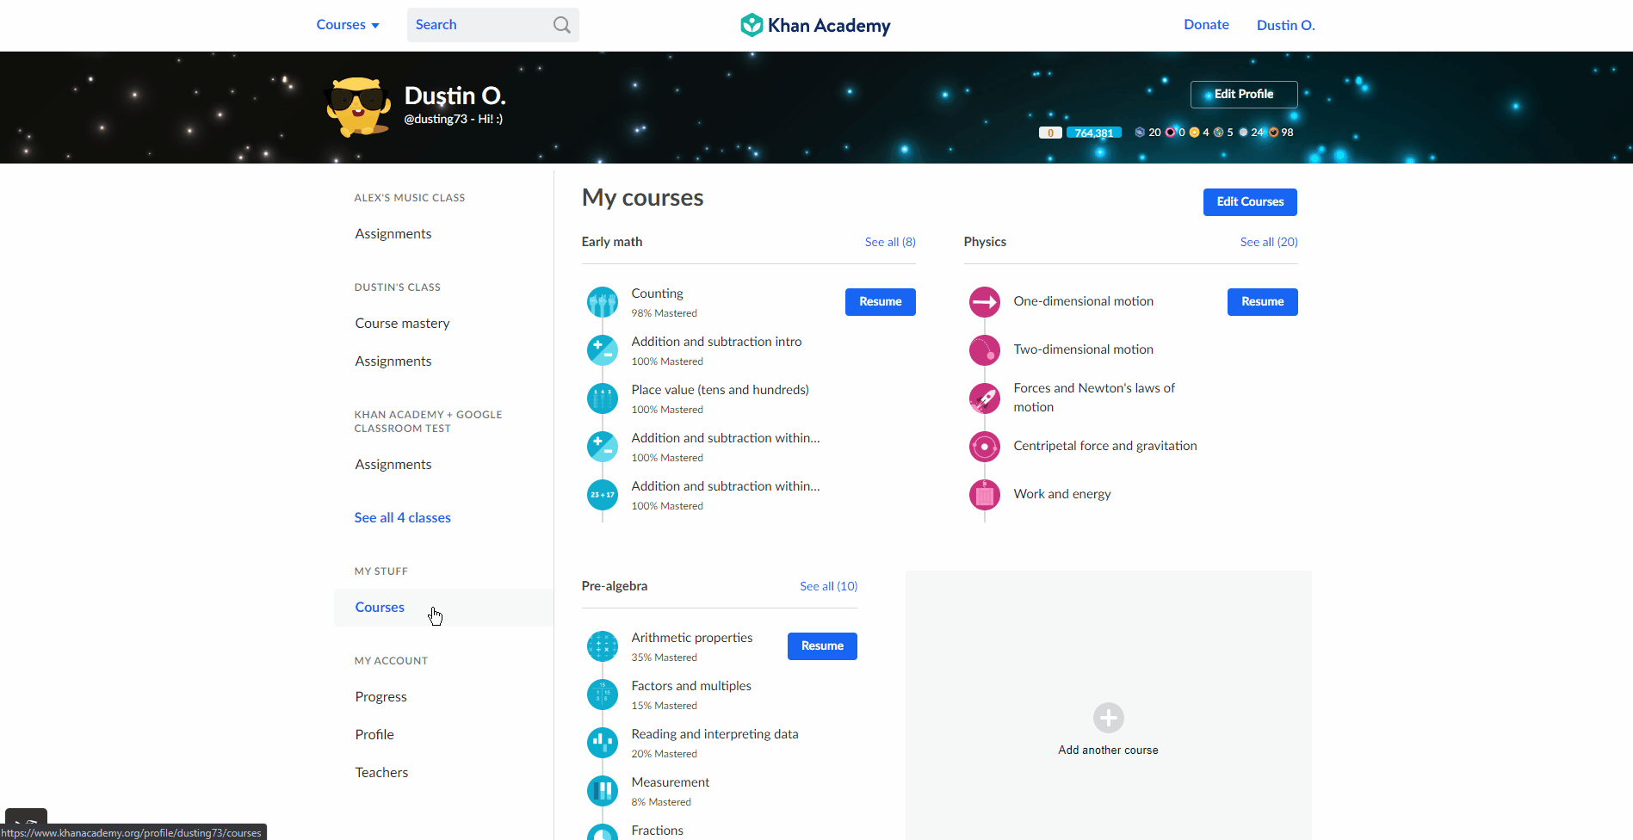This screenshot has height=840, width=1633.
Task: See all 20 Physics units
Action: click(1269, 242)
